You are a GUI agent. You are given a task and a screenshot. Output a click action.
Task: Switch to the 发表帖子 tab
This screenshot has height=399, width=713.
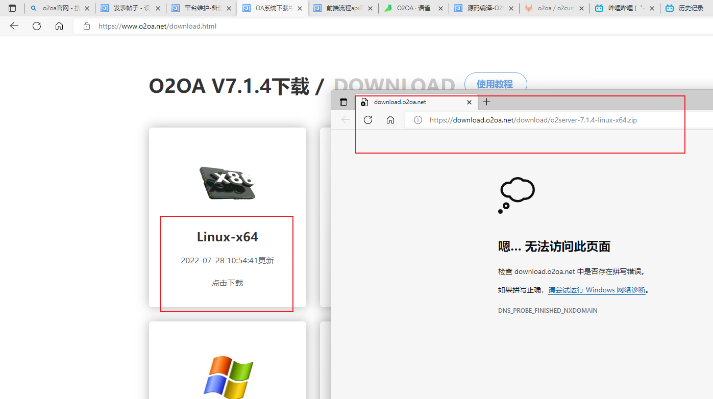(x=130, y=8)
